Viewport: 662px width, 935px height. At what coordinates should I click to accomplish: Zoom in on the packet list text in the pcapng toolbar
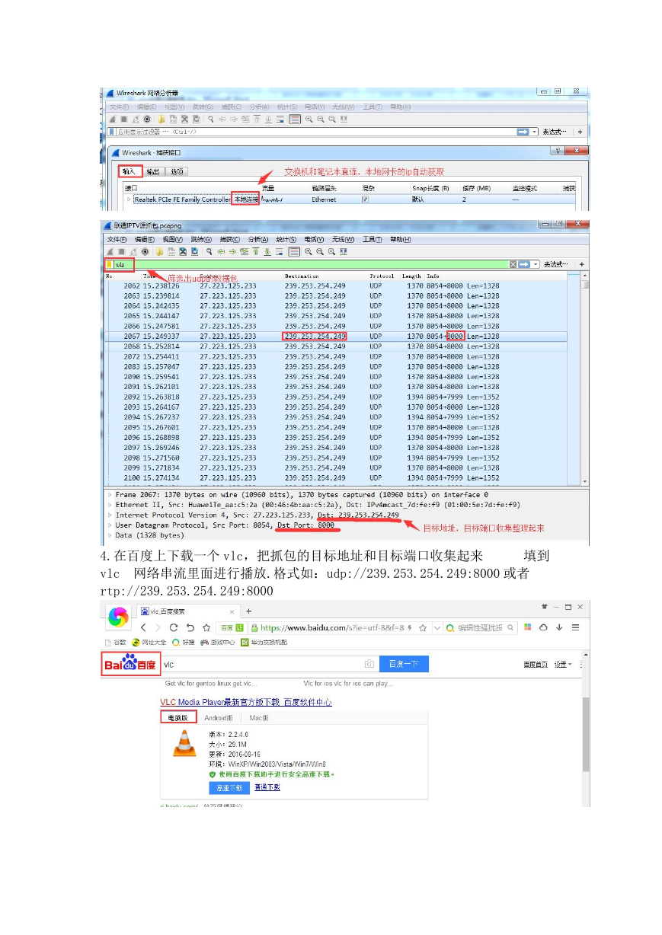pyautogui.click(x=309, y=251)
